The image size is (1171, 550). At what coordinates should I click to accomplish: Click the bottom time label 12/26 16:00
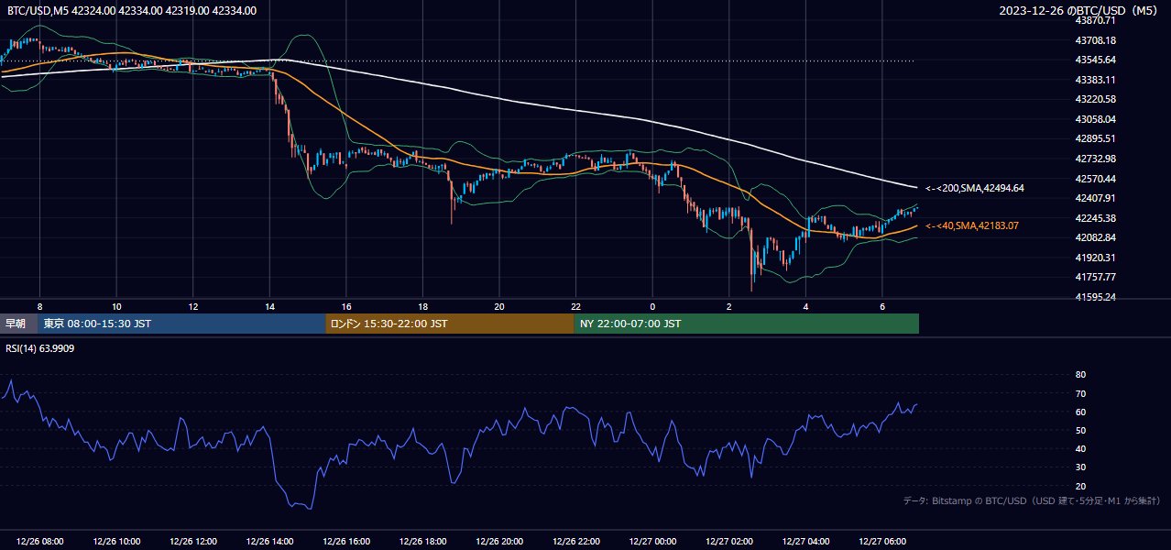346,542
